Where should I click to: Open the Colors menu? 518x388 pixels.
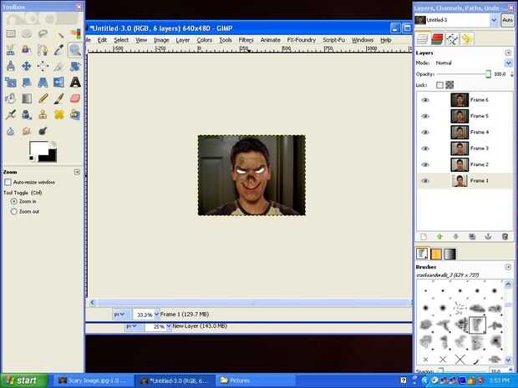(205, 40)
